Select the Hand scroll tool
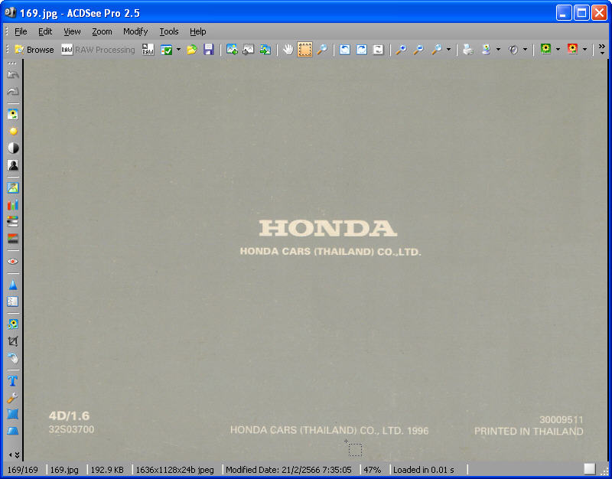The height and width of the screenshot is (479, 612). pyautogui.click(x=288, y=50)
